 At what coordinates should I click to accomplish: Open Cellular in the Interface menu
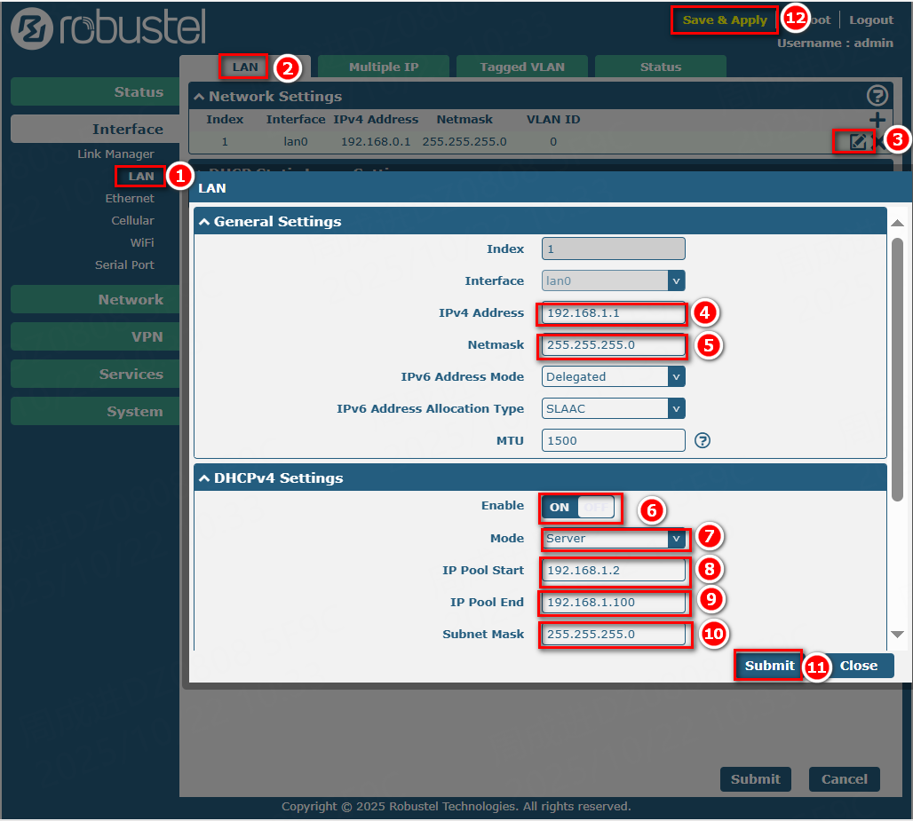pyautogui.click(x=132, y=220)
